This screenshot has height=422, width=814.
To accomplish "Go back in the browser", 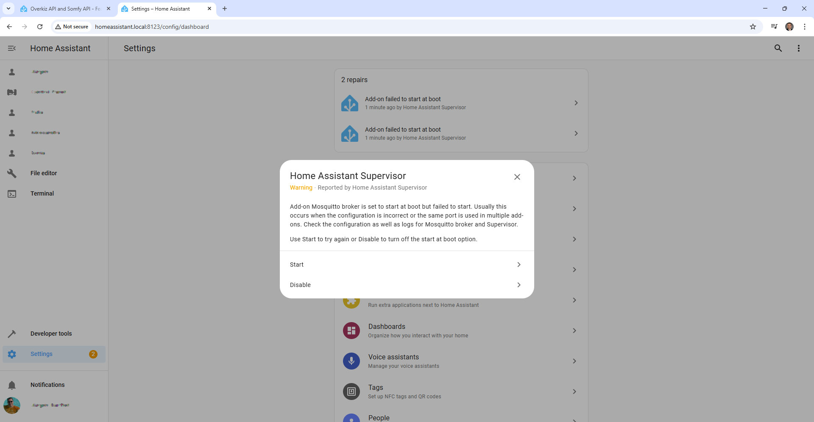I will pos(9,27).
